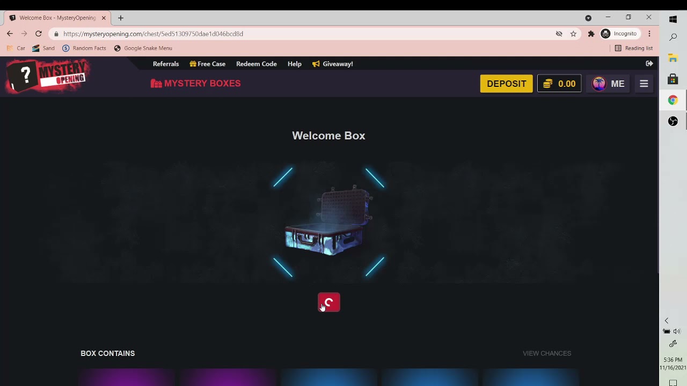Click the browser forward arrow

point(24,34)
